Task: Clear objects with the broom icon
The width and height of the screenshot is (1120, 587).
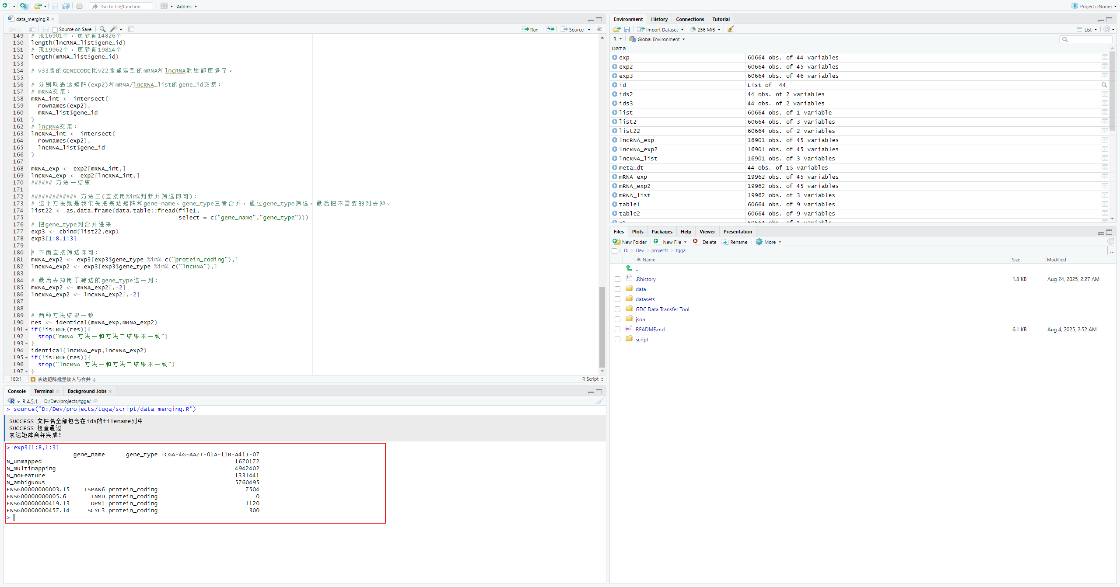Action: (731, 29)
